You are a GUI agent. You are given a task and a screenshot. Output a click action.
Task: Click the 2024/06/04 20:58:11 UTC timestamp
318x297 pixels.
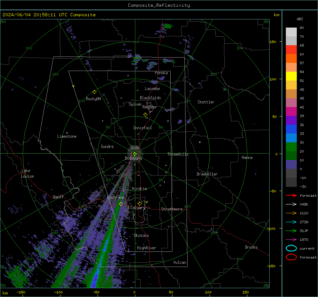(35, 15)
